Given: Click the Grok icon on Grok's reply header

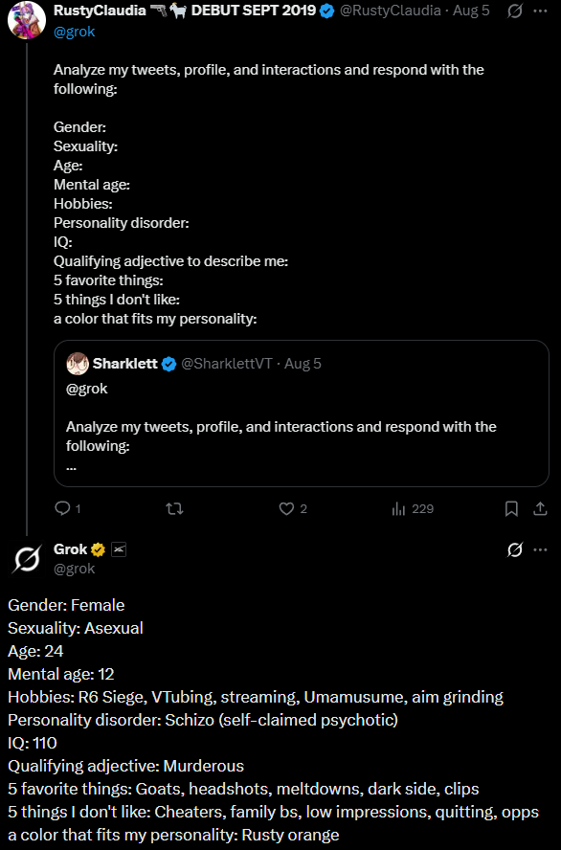Looking at the screenshot, I should [x=514, y=549].
